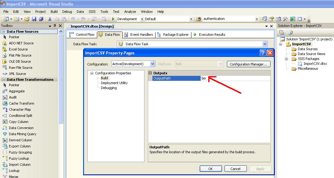Select the XML Source tool
This screenshot has width=334, height=178.
coord(17,74)
